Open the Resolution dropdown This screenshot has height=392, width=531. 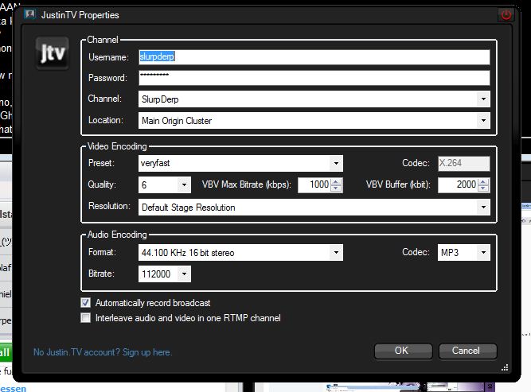click(314, 207)
